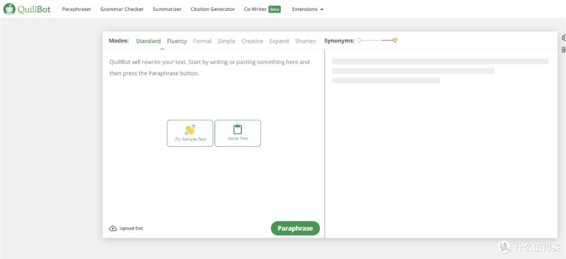Image resolution: width=566 pixels, height=259 pixels.
Task: Open Co-Writer Beta
Action: point(262,9)
